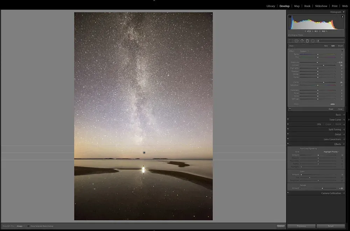The height and width of the screenshot is (231, 350).
Task: Click the Previous button
Action: pyautogui.click(x=301, y=226)
